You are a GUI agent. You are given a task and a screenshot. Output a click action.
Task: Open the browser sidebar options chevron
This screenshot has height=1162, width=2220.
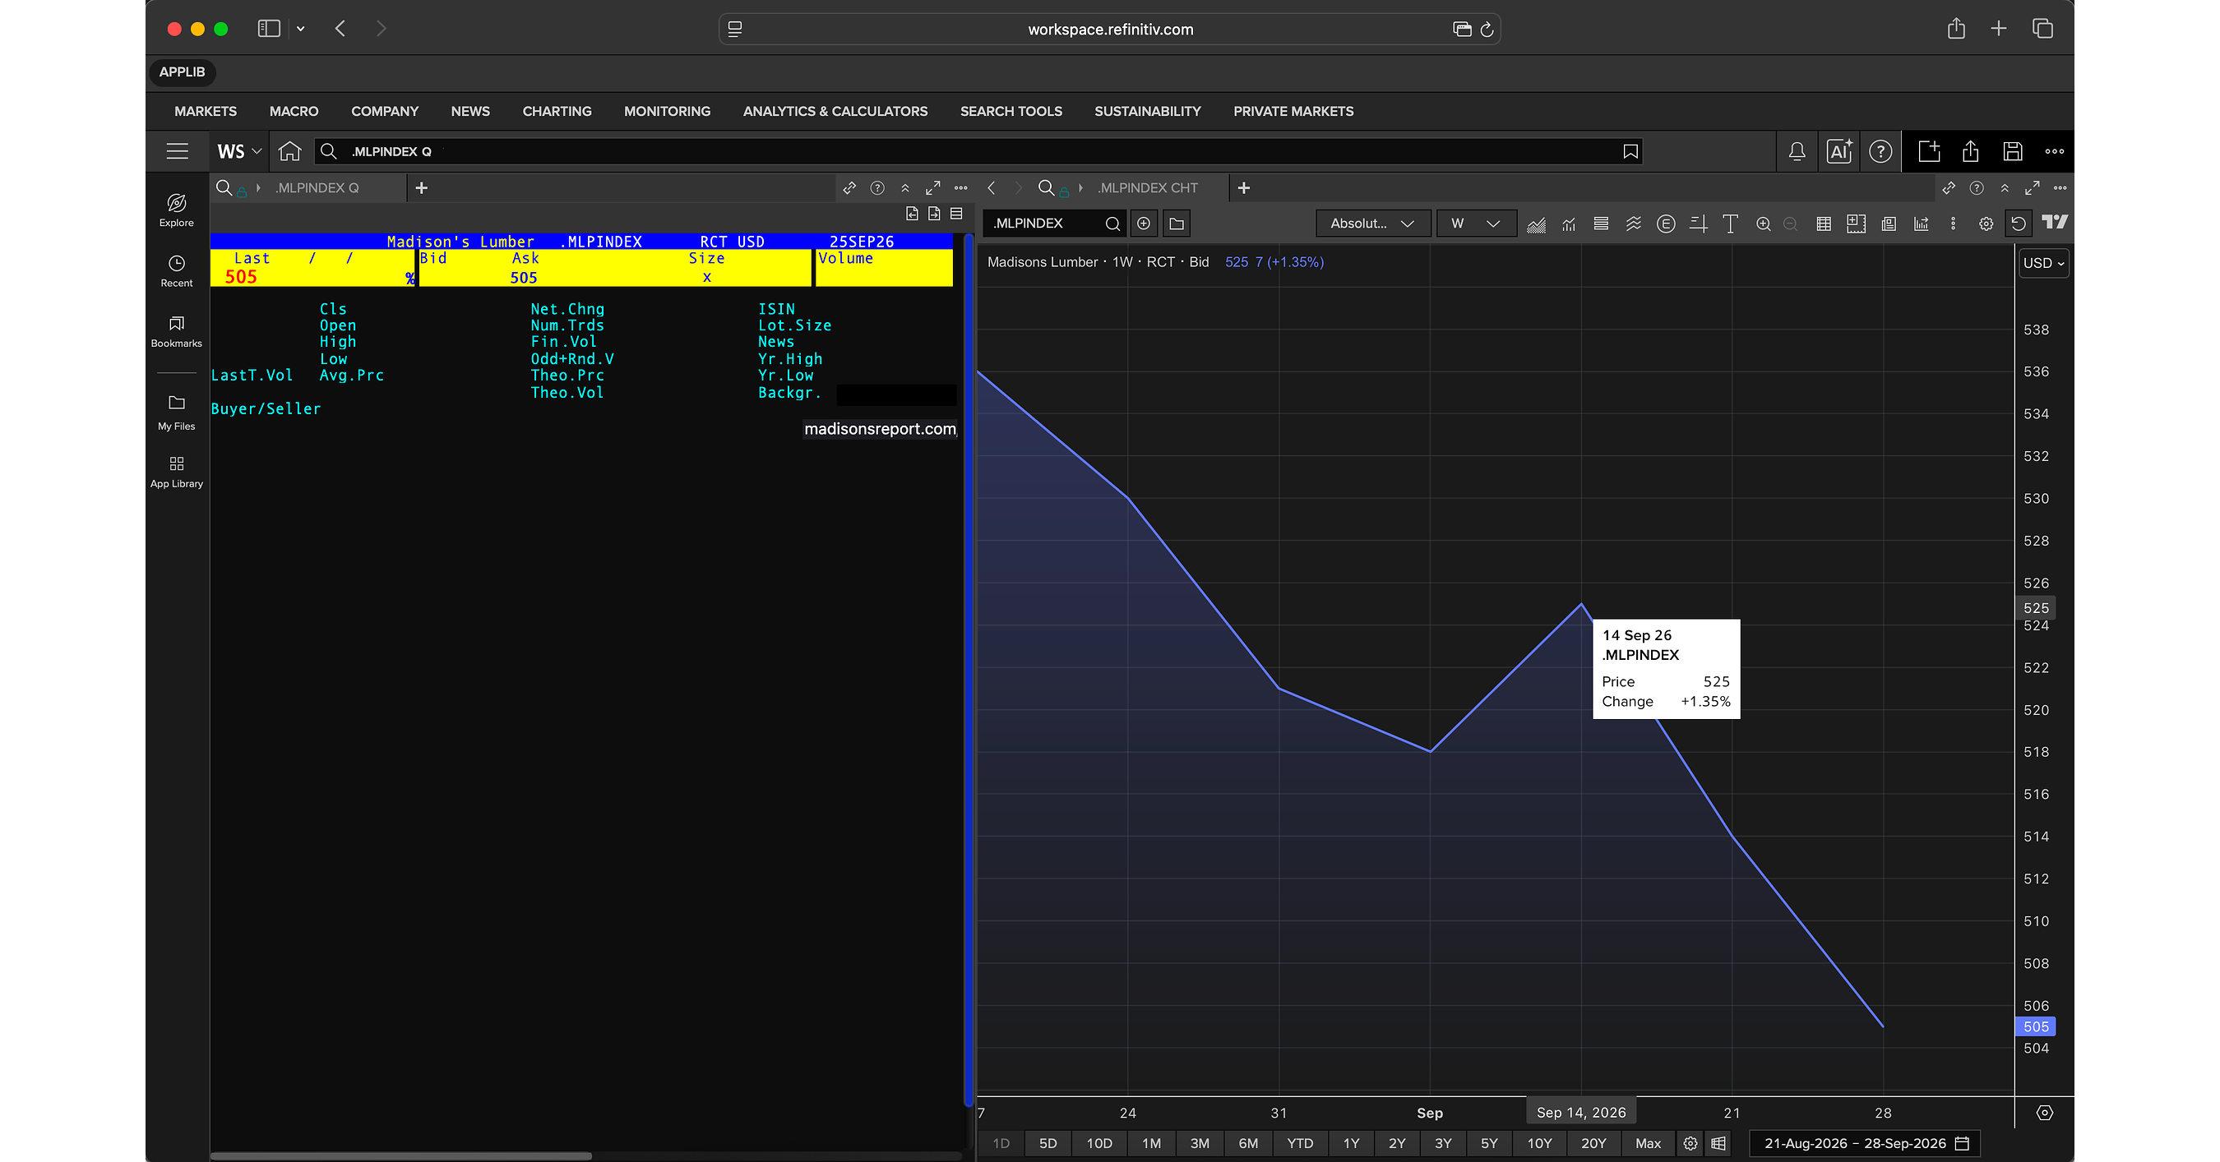[x=300, y=30]
